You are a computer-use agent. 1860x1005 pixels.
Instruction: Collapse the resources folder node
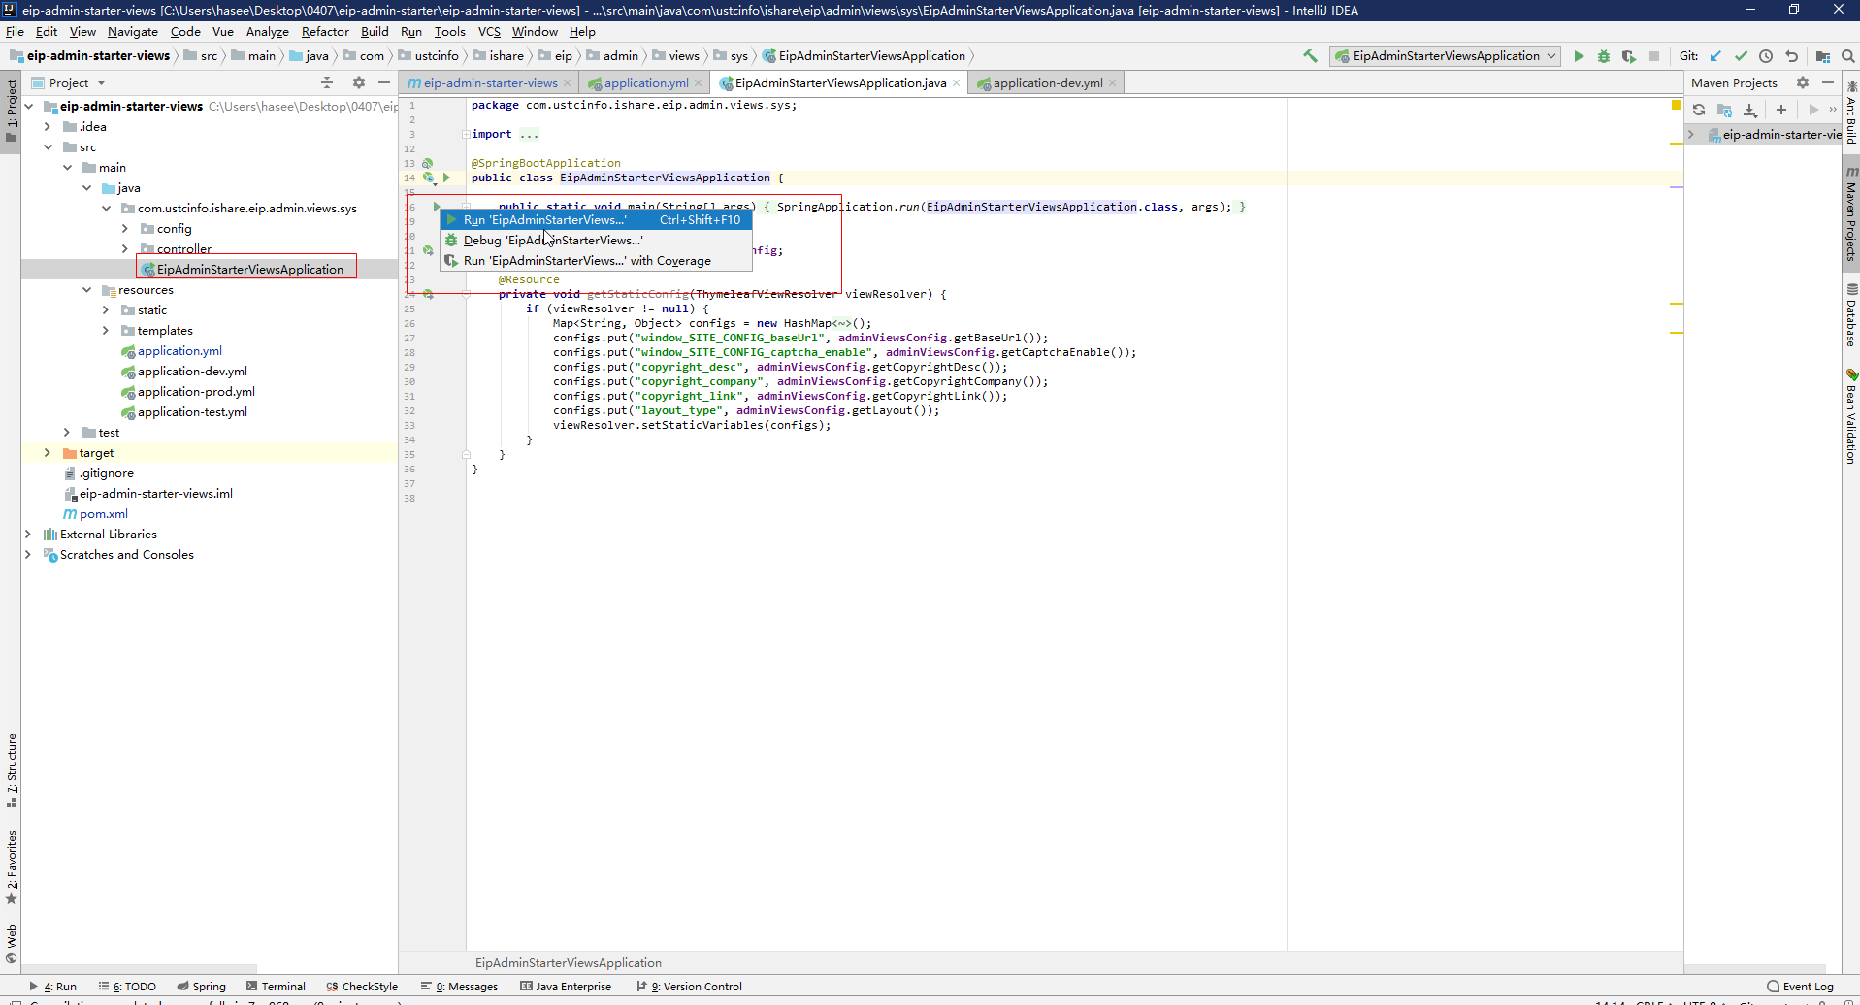[87, 290]
